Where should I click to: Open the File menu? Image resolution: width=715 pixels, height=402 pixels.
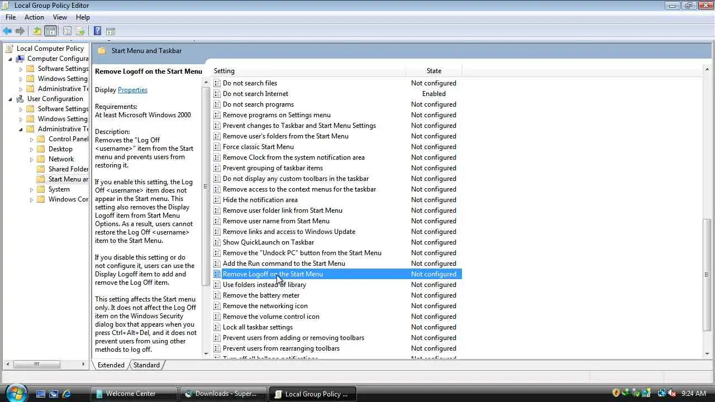[x=11, y=17]
